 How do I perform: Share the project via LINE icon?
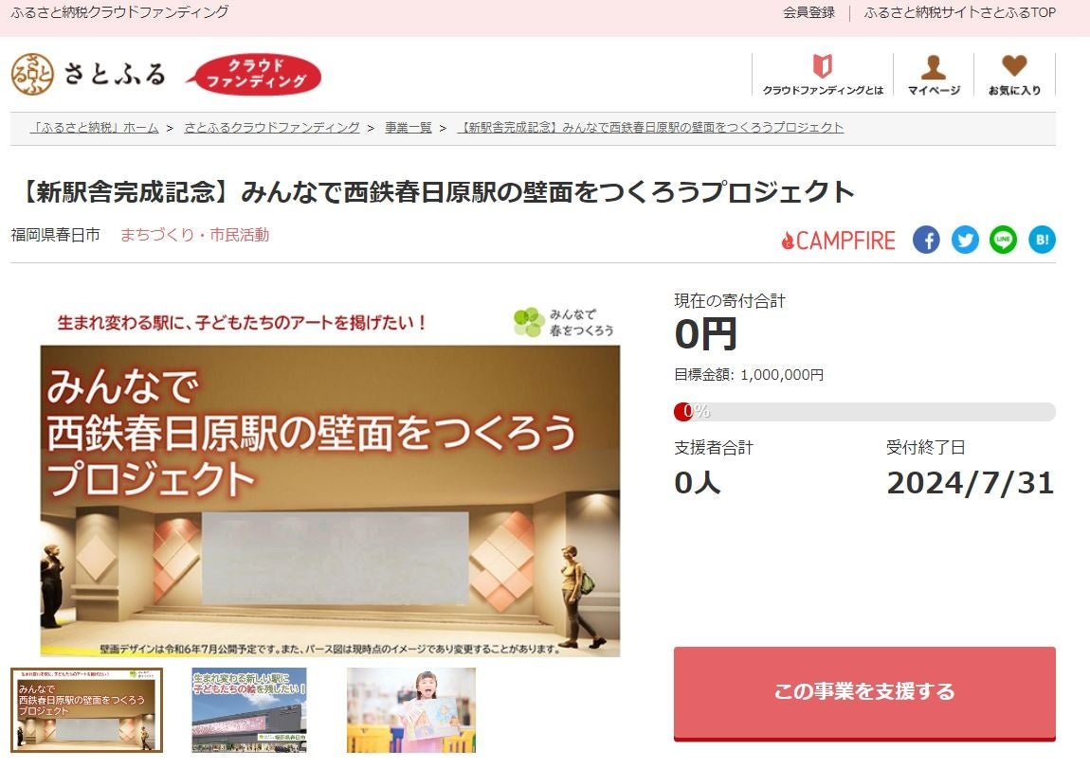click(1003, 241)
